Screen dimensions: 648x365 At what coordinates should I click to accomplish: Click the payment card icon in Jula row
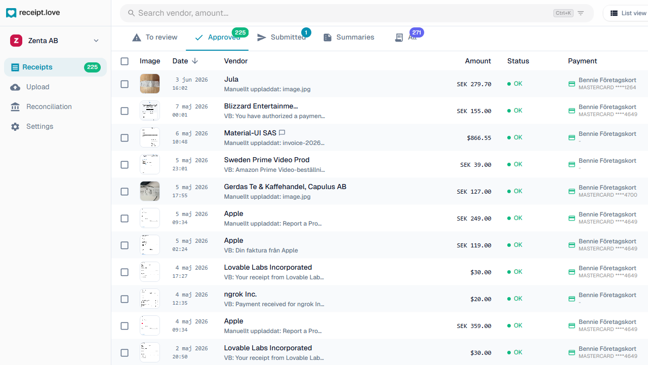click(572, 84)
